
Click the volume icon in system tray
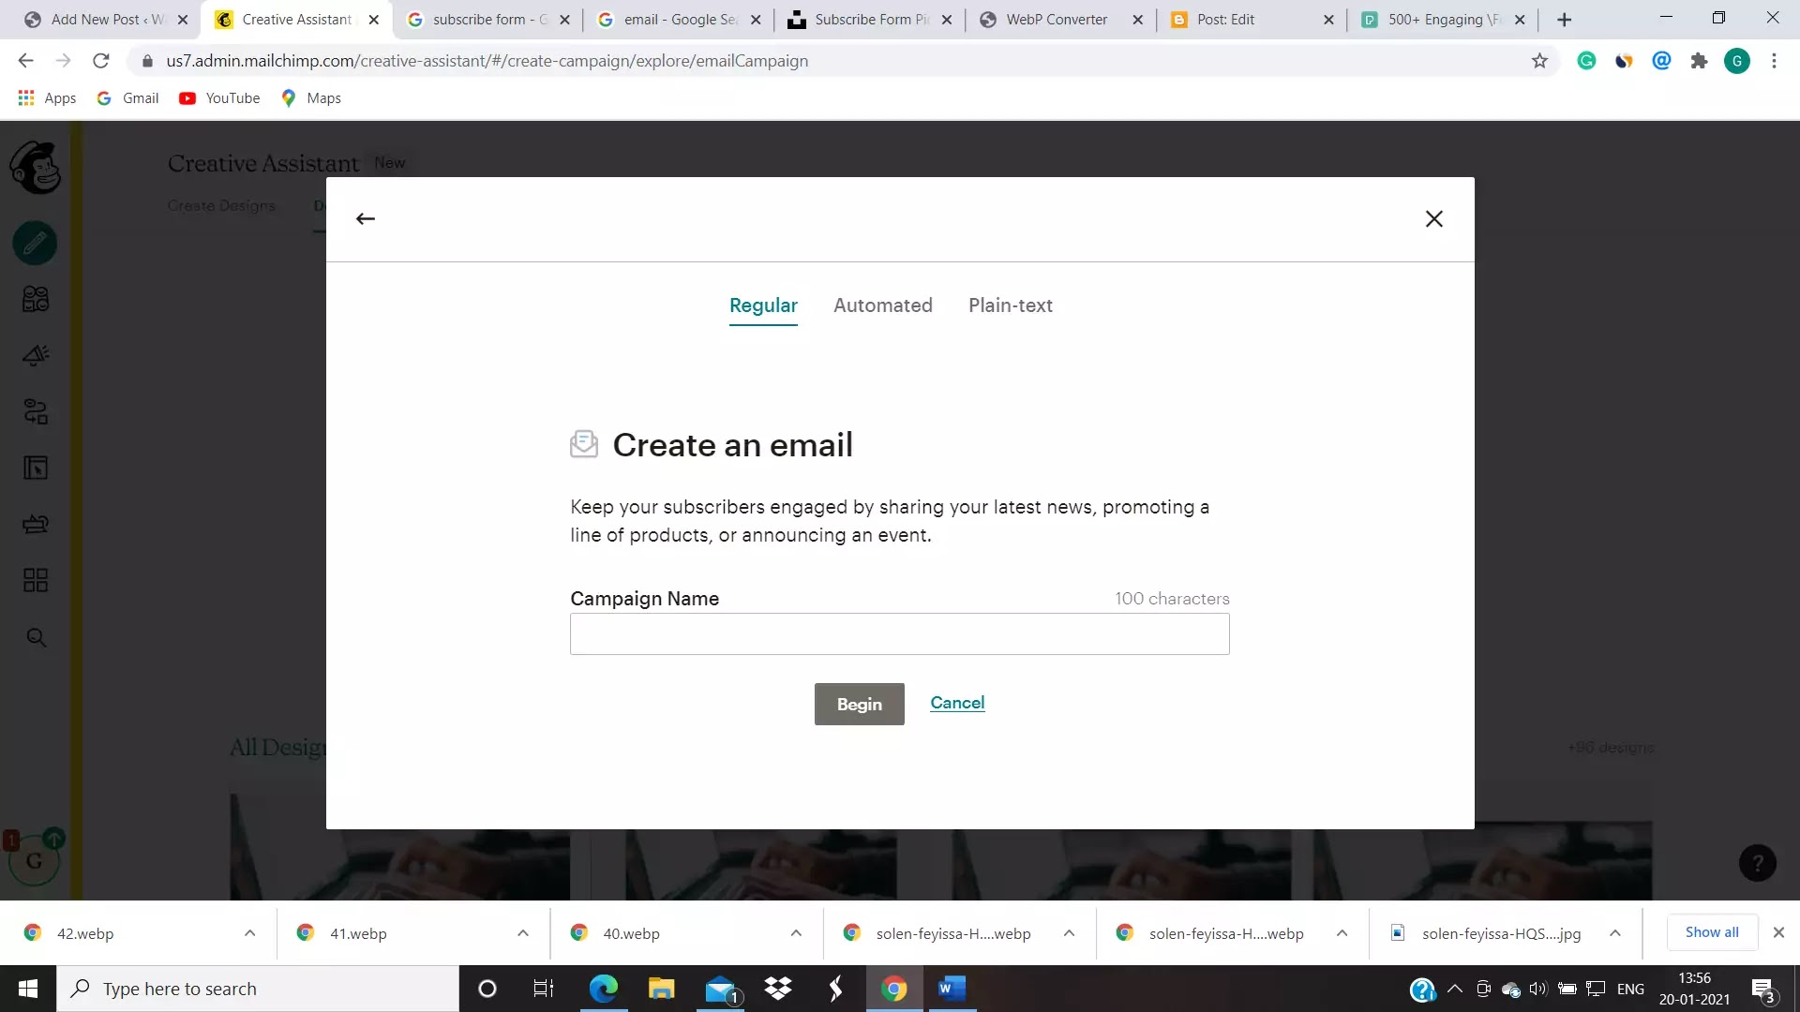(x=1537, y=989)
